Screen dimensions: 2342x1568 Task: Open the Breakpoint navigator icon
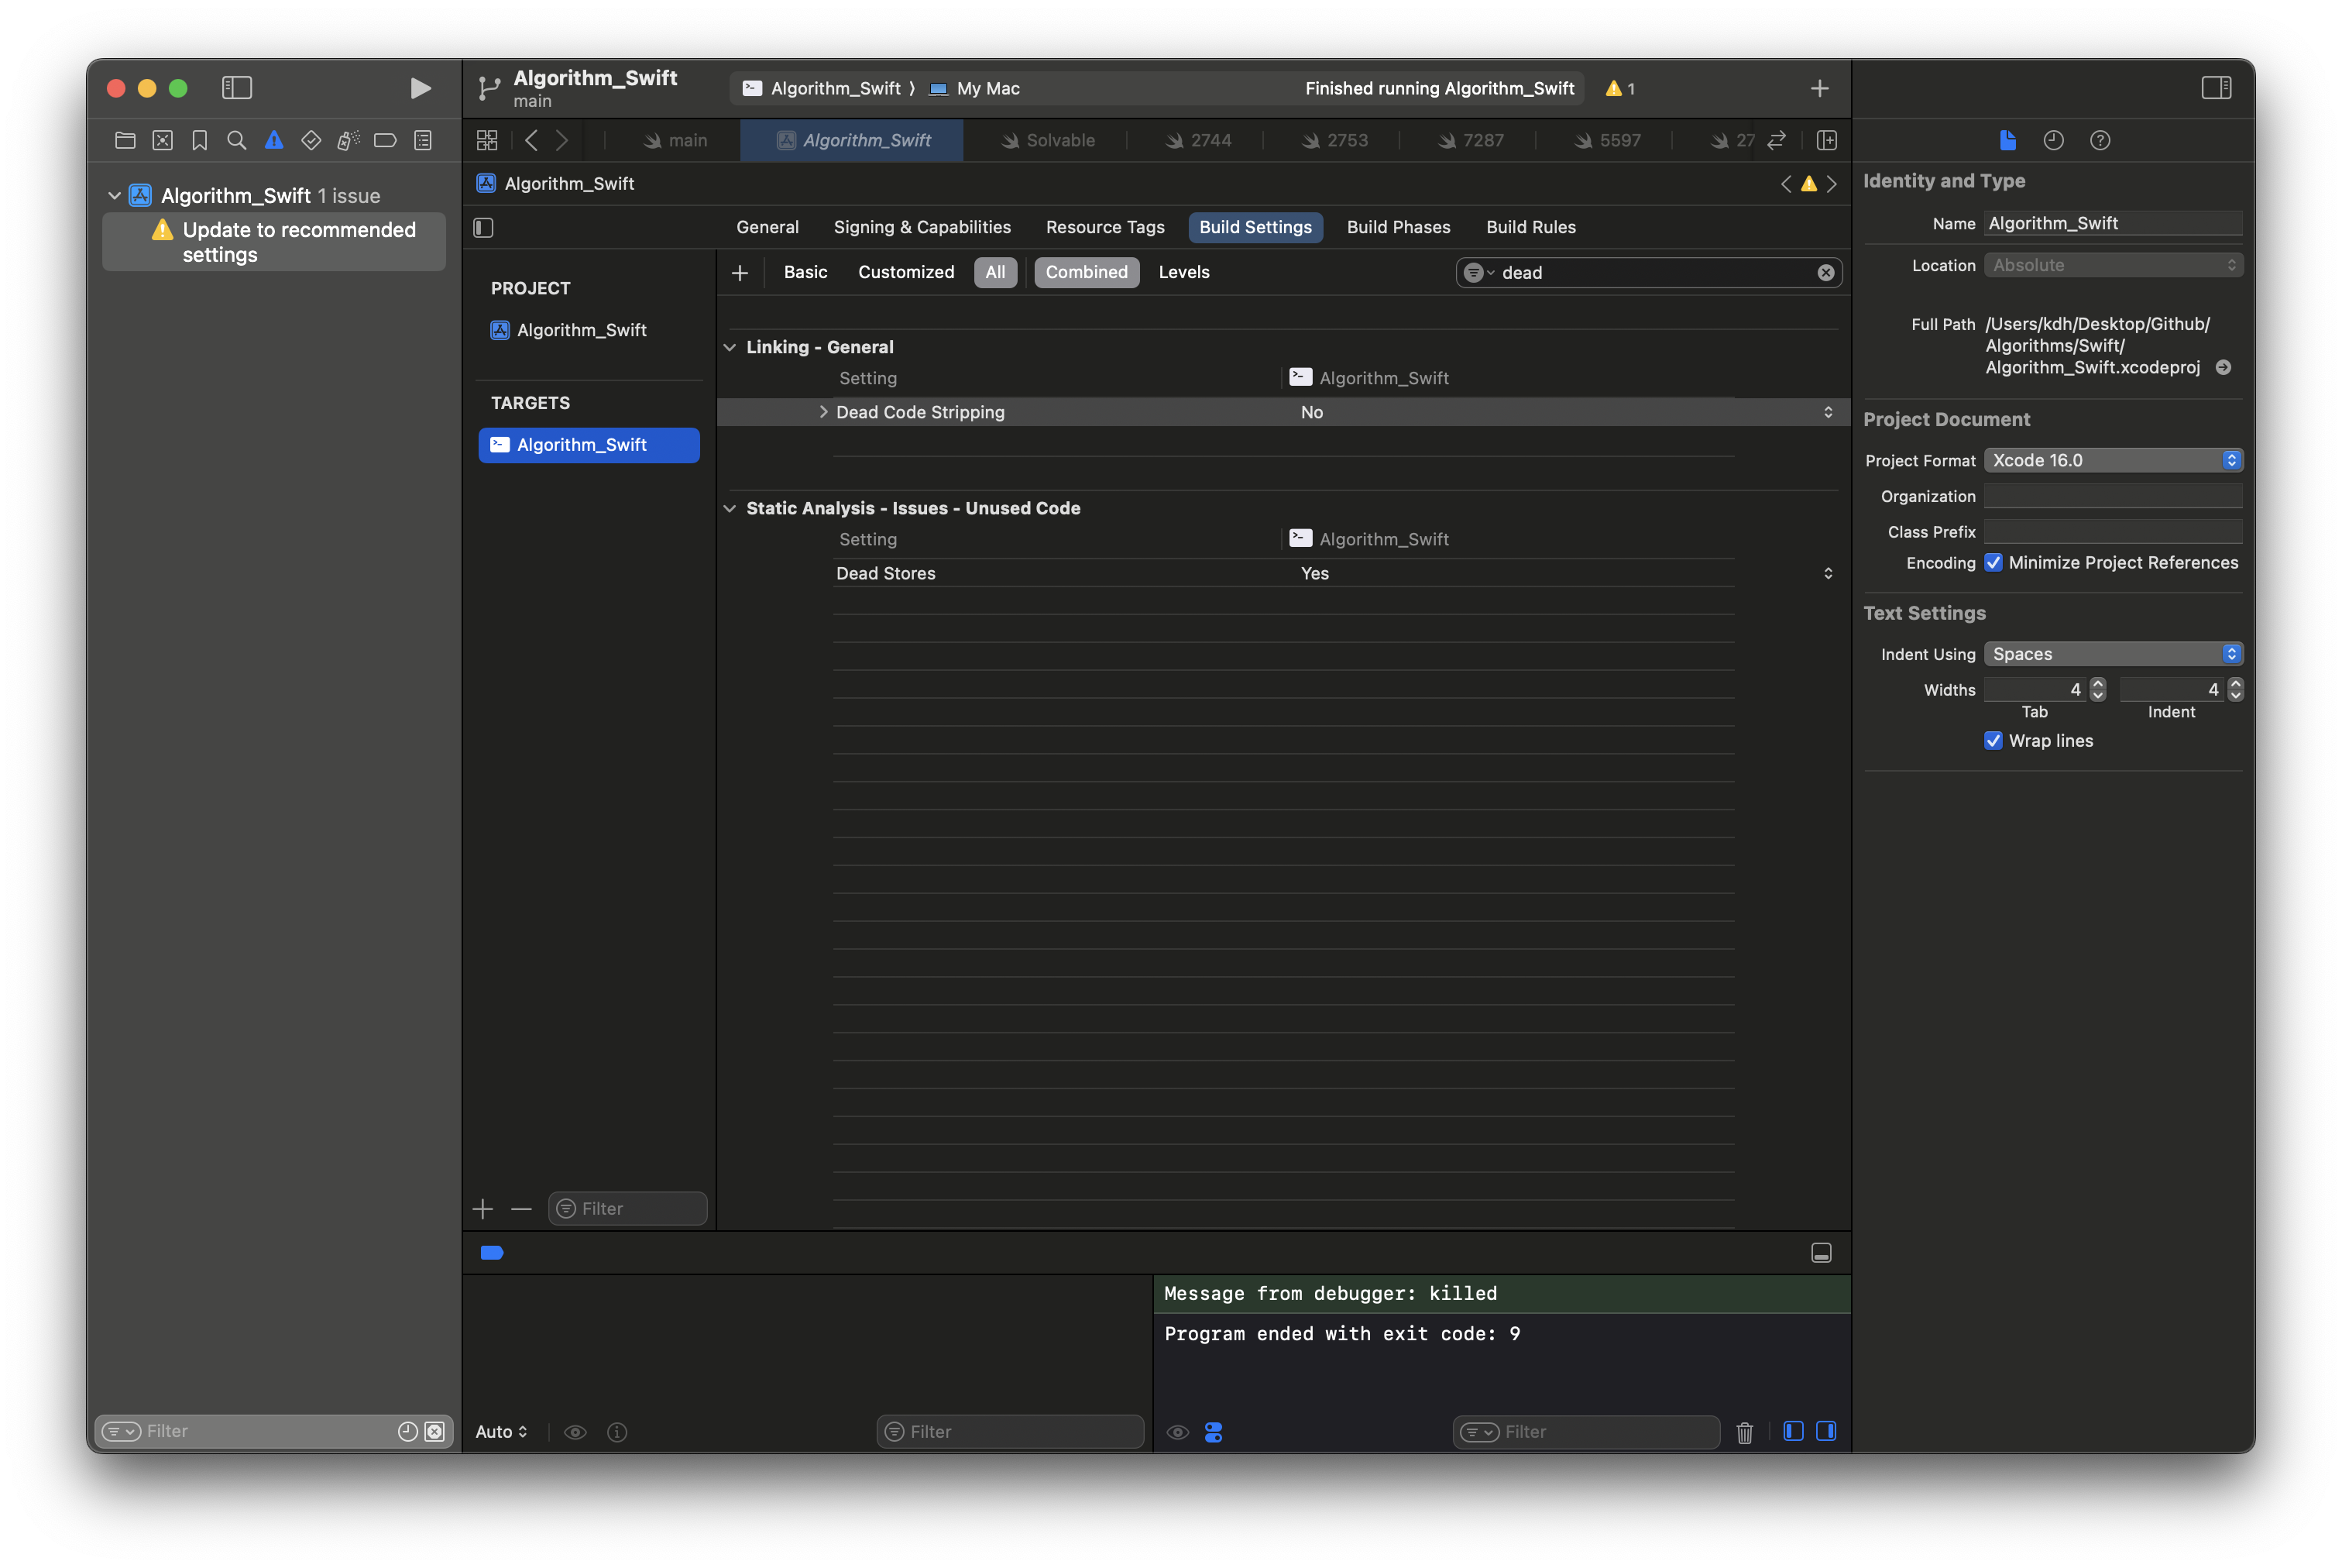click(x=385, y=141)
